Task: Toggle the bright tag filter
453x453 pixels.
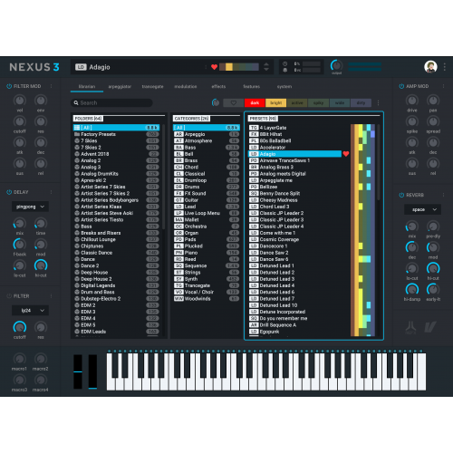Action: click(275, 103)
